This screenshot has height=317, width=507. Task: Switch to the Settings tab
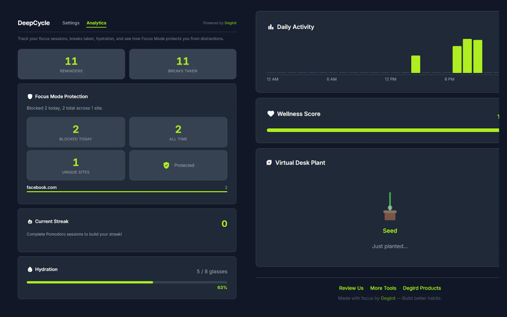[x=71, y=23]
